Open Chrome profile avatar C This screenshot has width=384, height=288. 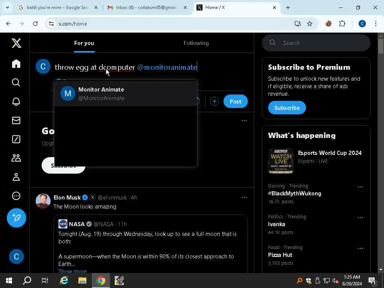coord(362,24)
